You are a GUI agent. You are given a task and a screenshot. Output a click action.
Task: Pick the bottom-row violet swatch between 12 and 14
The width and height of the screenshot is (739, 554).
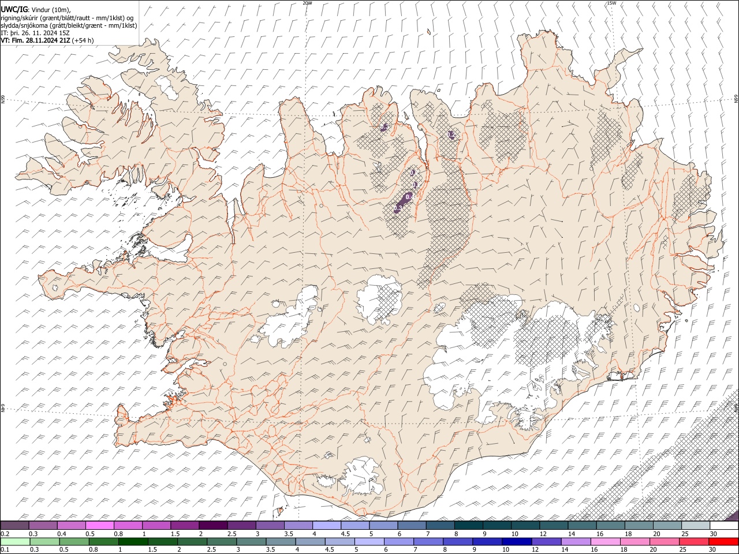point(547,541)
